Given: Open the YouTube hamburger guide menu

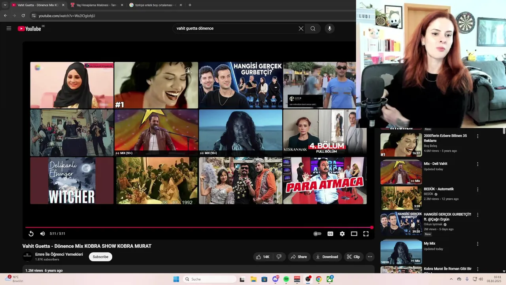Looking at the screenshot, I should 9,28.
